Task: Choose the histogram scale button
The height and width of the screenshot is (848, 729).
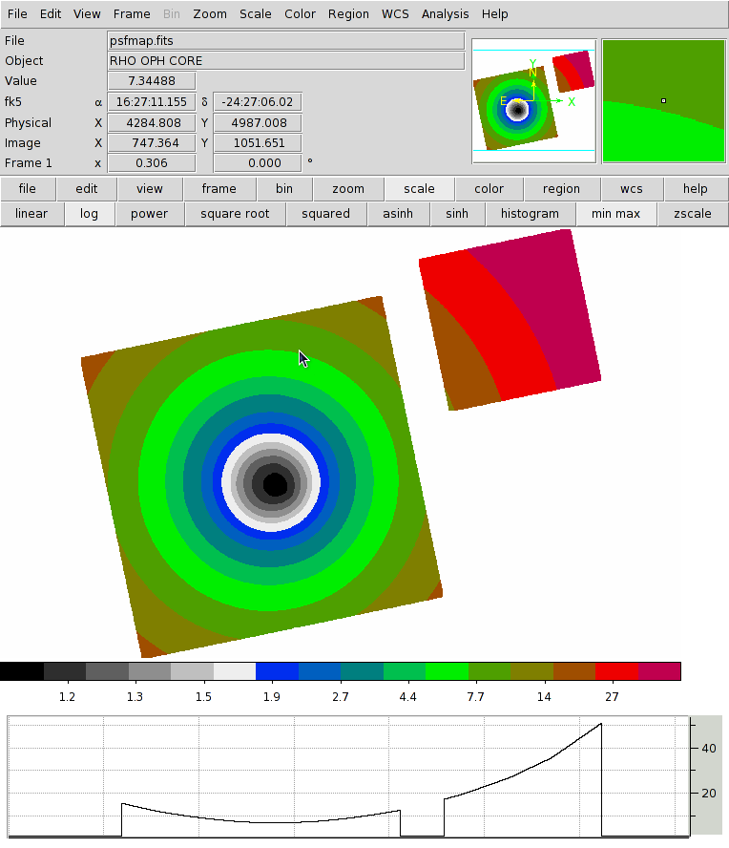Action: tap(530, 214)
